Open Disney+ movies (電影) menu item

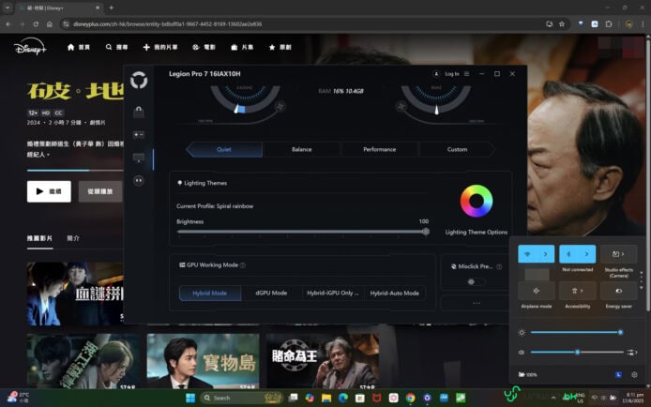pyautogui.click(x=204, y=47)
